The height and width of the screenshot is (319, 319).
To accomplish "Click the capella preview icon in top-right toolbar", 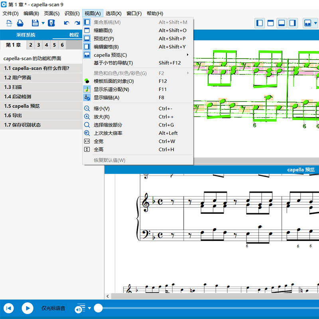I will 307,23.
